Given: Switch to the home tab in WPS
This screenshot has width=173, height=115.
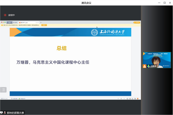Looking at the screenshot, I should point(9,22).
